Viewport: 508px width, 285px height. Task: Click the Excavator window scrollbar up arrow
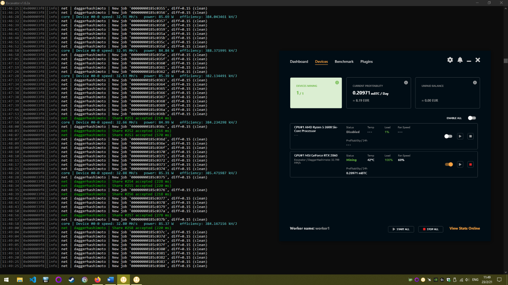(505, 9)
